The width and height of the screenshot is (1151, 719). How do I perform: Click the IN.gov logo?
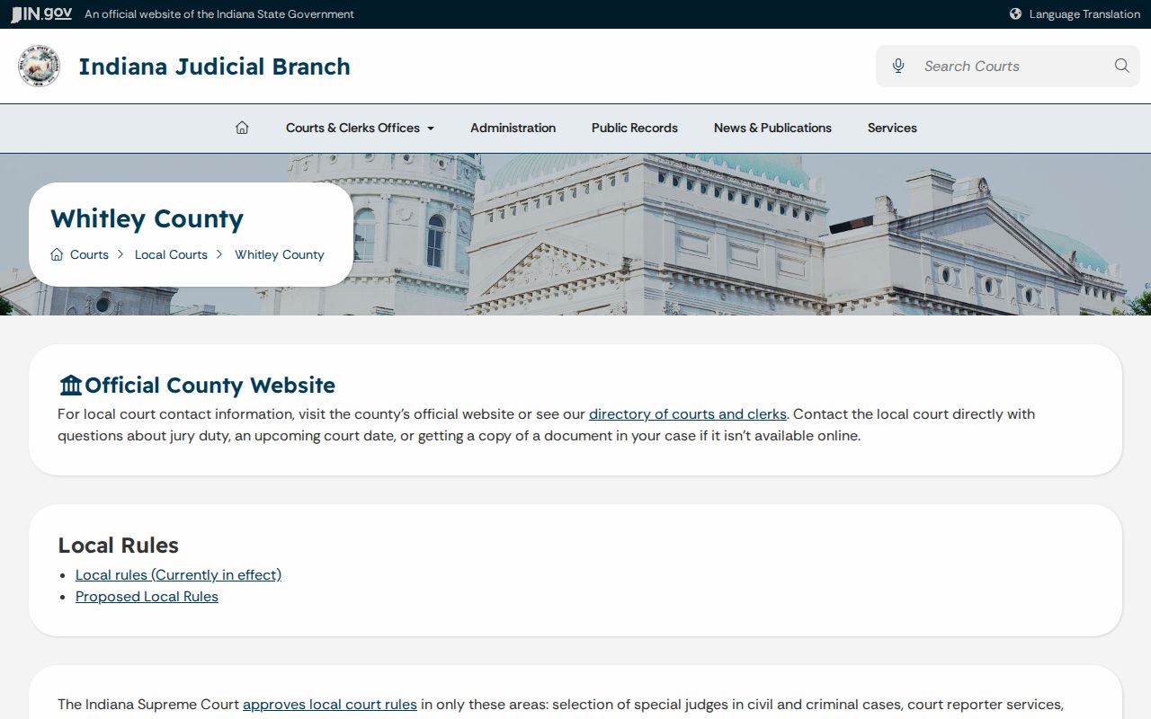click(x=41, y=13)
